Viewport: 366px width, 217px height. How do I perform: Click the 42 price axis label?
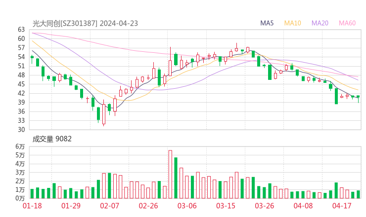click(x=21, y=93)
